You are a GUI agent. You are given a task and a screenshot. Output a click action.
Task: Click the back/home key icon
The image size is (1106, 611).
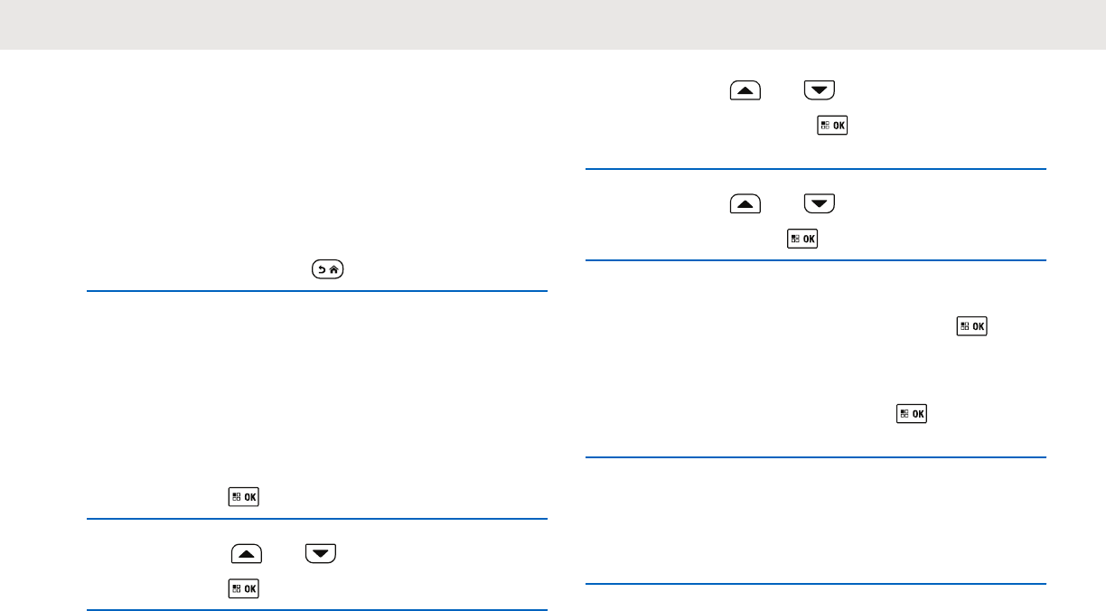(x=324, y=268)
